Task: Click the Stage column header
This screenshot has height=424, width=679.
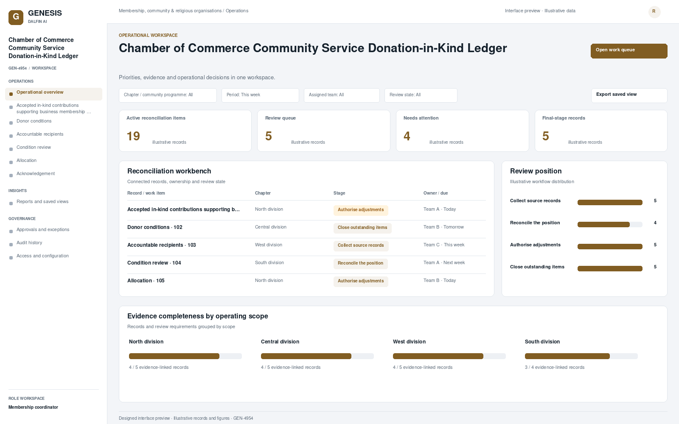Action: (339, 193)
